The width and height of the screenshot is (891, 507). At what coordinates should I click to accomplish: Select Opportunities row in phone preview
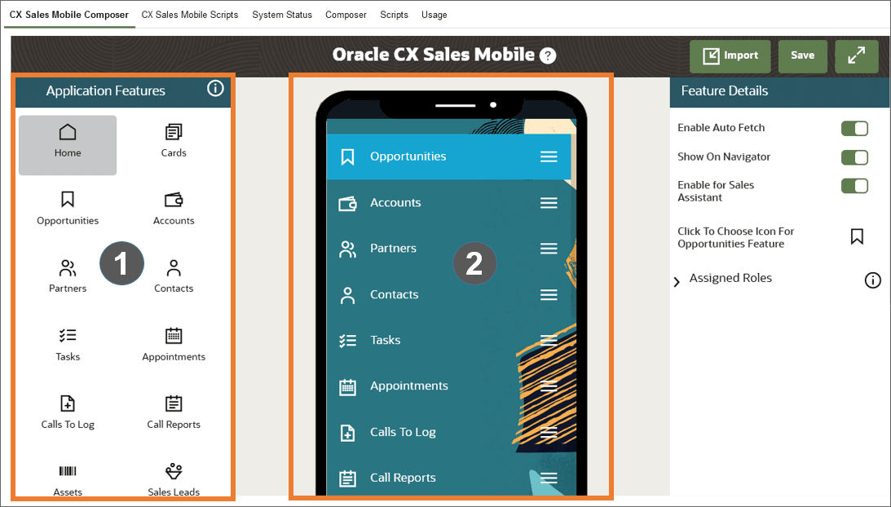point(449,157)
